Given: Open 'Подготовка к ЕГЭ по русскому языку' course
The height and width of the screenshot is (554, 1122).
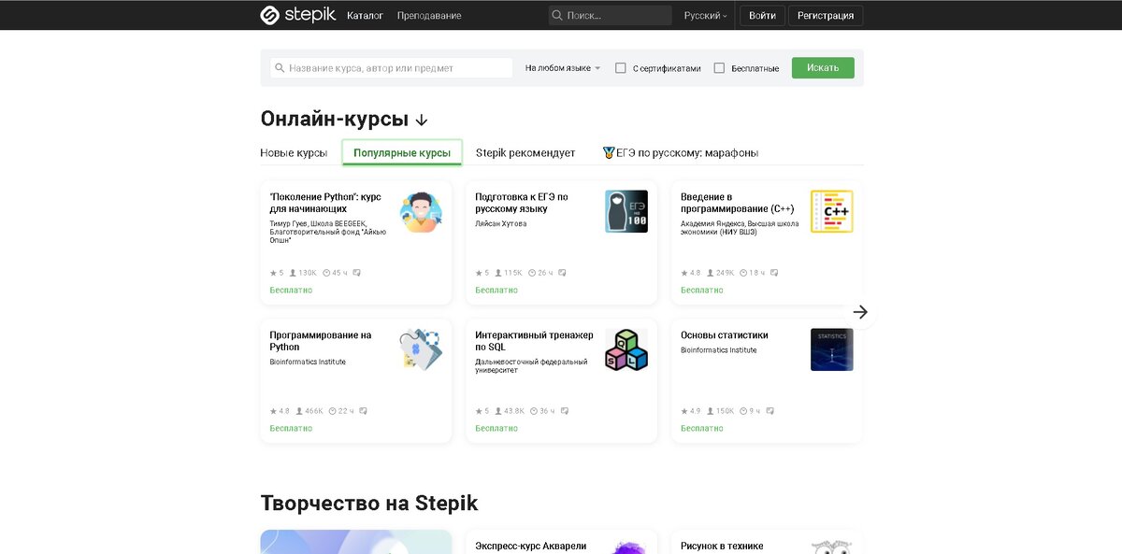Looking at the screenshot, I should coord(522,203).
